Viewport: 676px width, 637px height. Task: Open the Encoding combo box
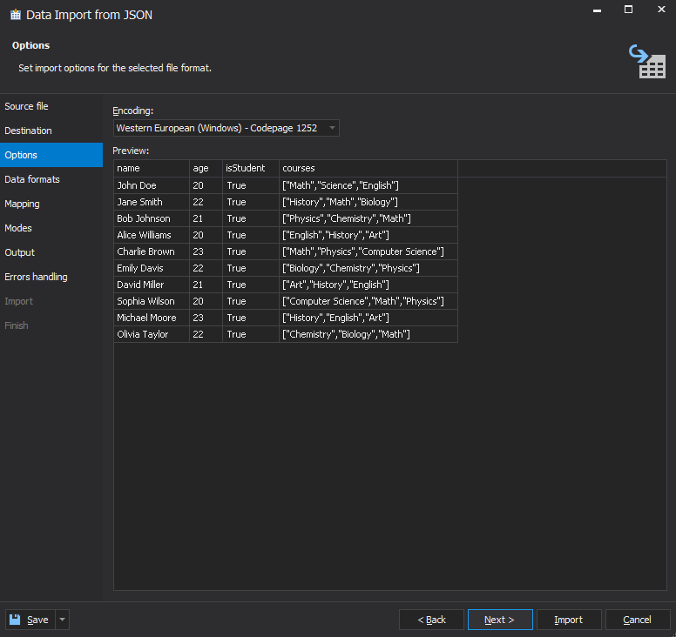[x=226, y=128]
